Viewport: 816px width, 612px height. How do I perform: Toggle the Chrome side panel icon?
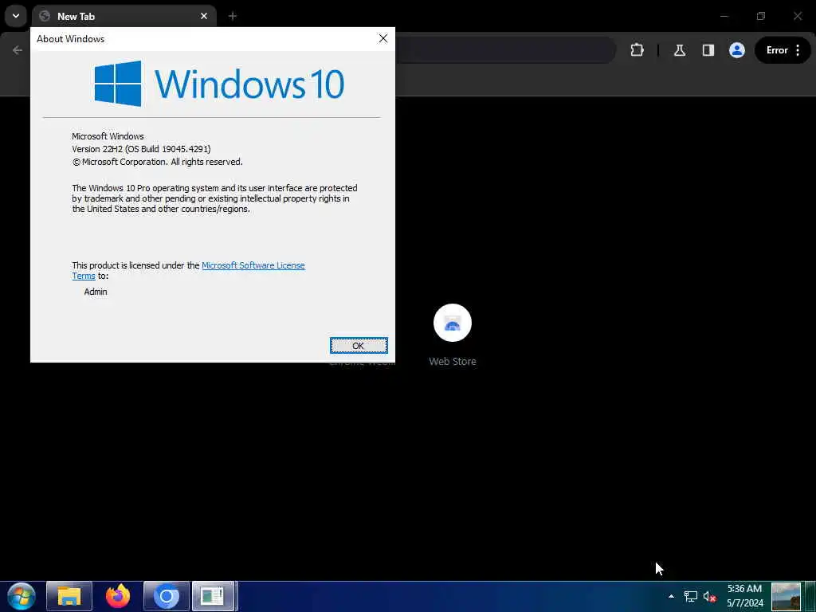coord(708,50)
